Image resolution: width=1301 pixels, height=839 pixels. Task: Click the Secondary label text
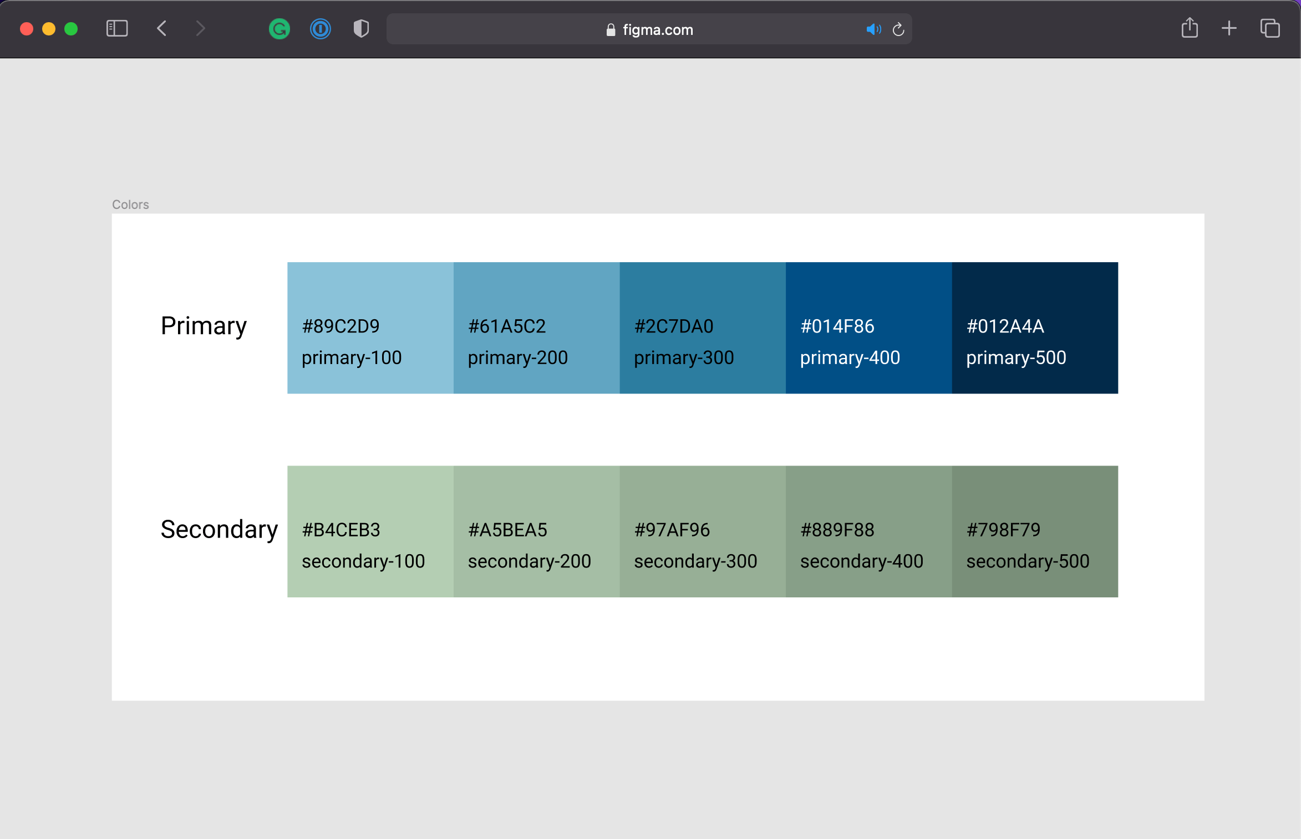point(220,529)
